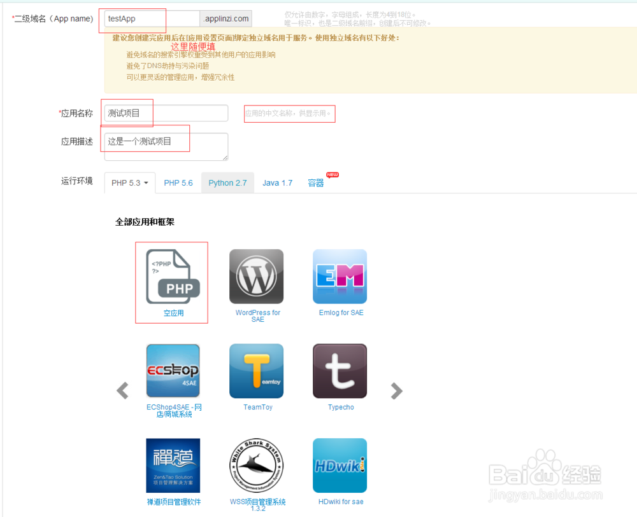Select the ECShop4SAE shop system icon
This screenshot has height=517, width=637.
[x=173, y=371]
